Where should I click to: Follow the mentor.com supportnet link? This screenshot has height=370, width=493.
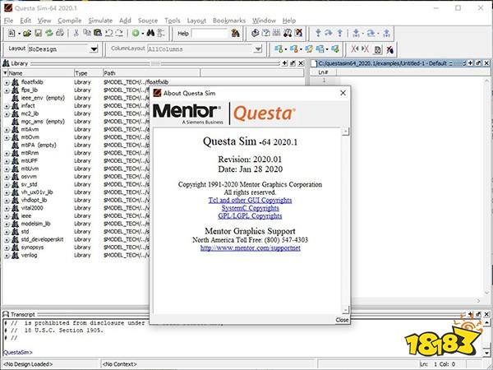251,247
